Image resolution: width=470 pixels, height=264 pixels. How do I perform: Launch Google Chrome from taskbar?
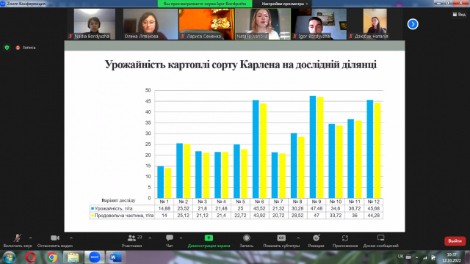pyautogui.click(x=52, y=257)
